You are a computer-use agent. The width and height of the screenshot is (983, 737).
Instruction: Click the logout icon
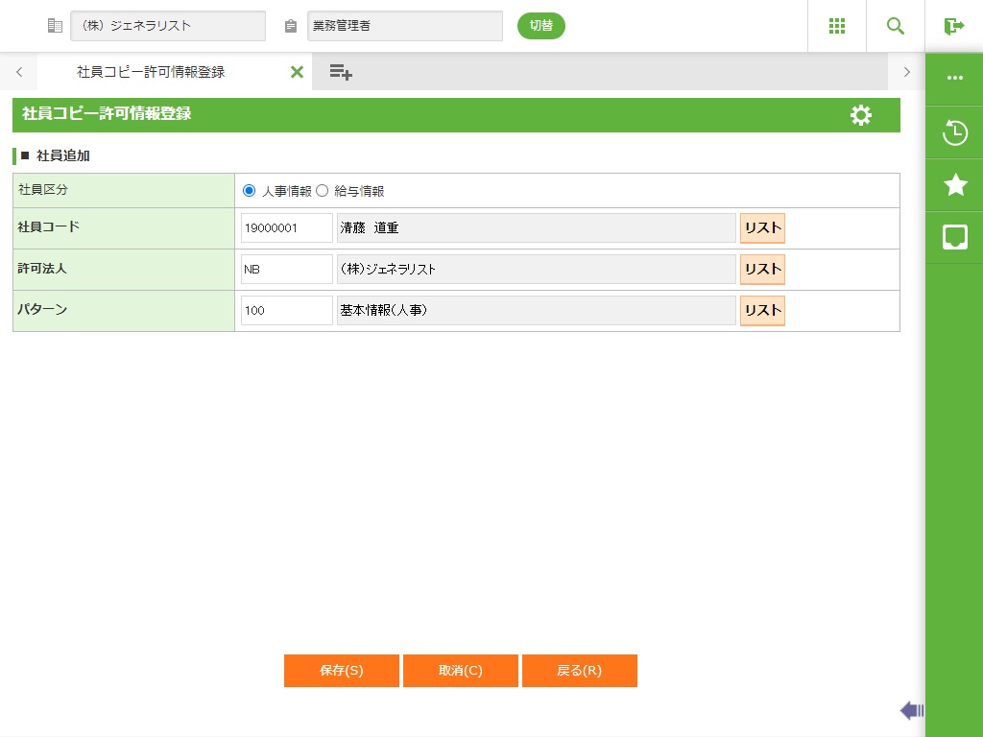click(953, 26)
